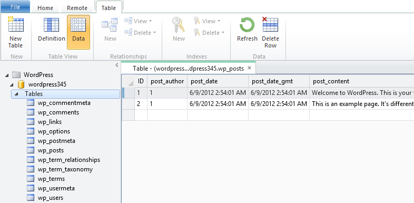
Task: Click the post_date_gmt column header
Action: pyautogui.click(x=279, y=81)
